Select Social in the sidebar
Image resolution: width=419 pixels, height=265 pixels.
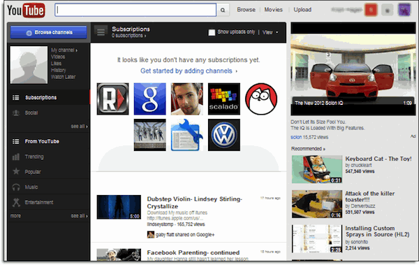[49, 113]
